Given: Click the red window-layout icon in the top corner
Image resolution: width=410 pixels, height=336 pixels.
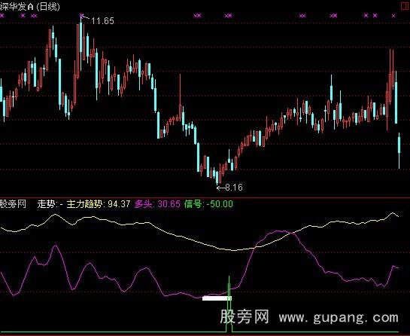Looking at the screenshot, I should point(405,6).
